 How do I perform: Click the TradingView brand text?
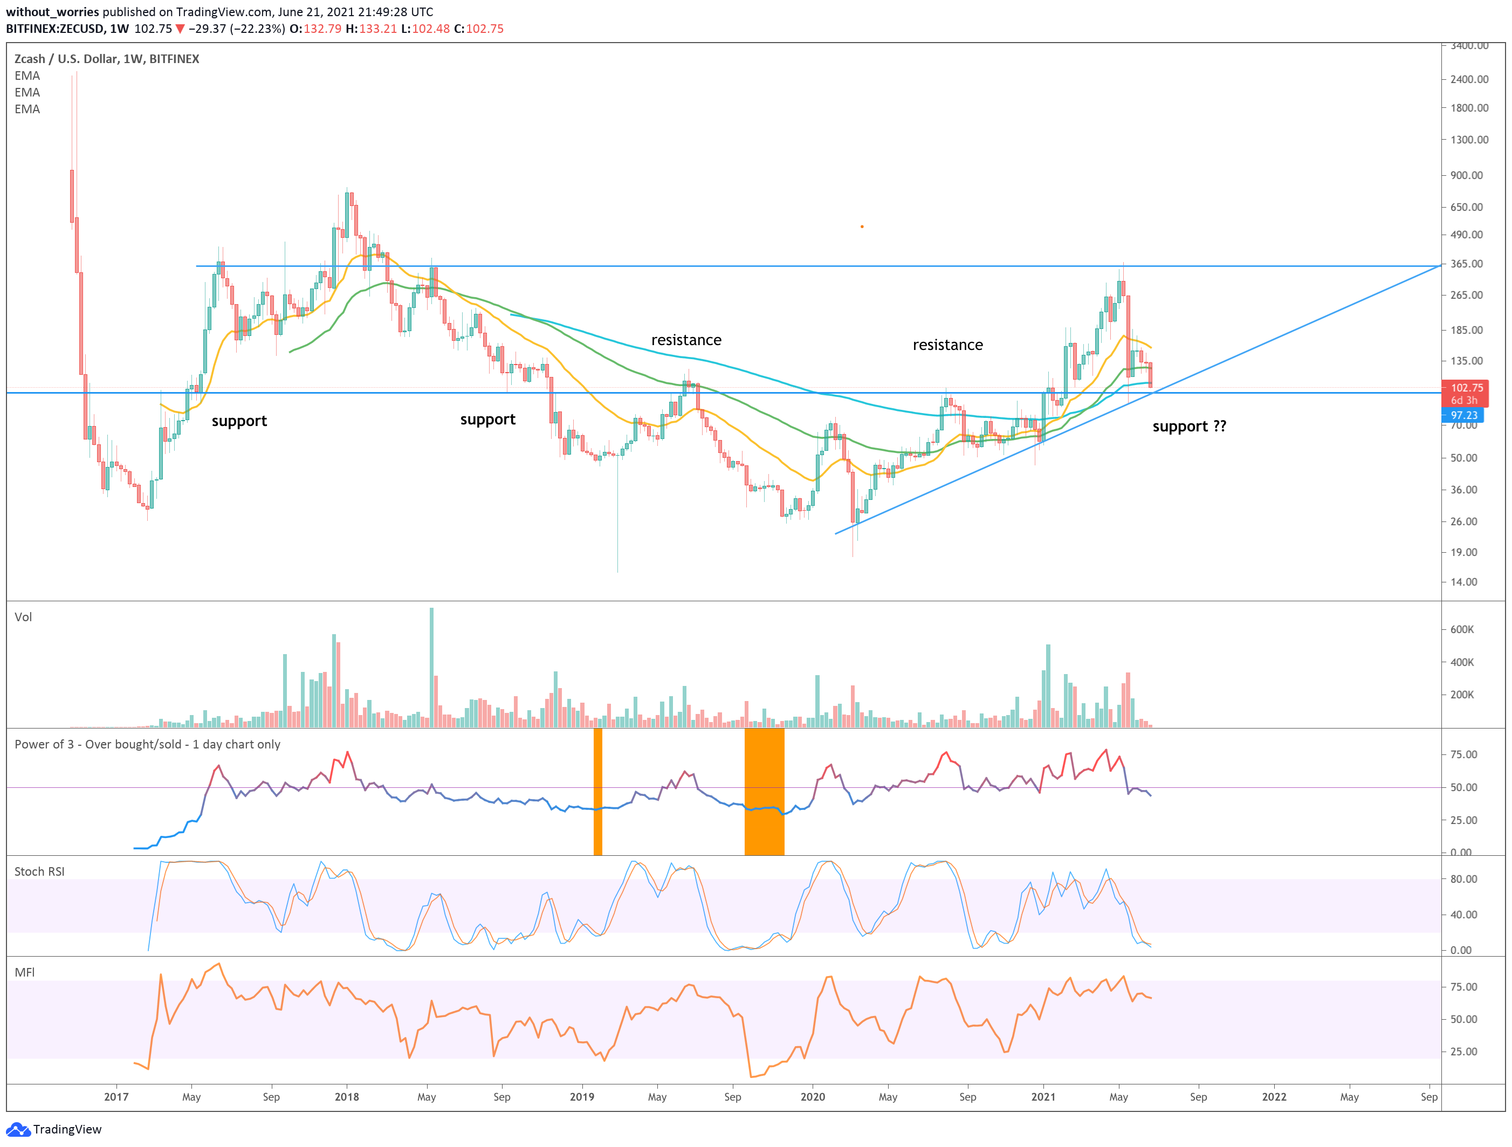coord(67,1129)
